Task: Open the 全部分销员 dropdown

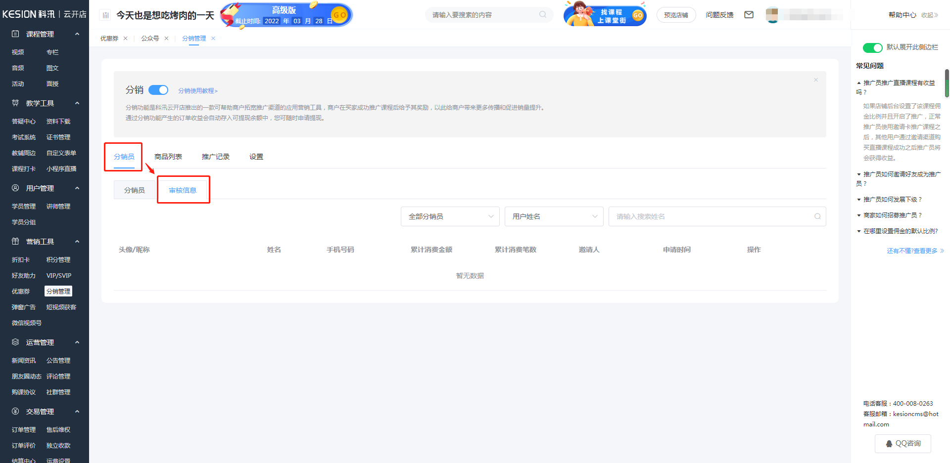Action: click(x=450, y=216)
